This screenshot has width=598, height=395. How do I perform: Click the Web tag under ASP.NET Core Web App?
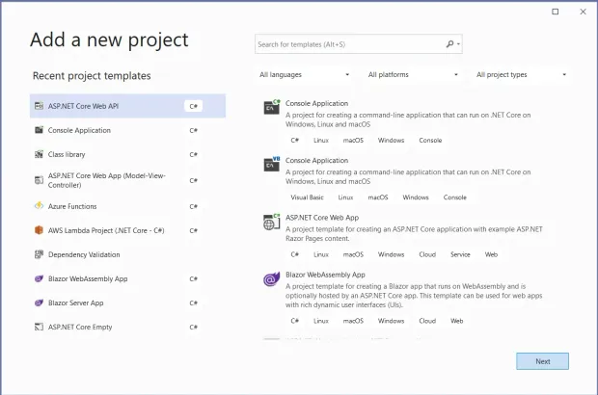coord(491,254)
